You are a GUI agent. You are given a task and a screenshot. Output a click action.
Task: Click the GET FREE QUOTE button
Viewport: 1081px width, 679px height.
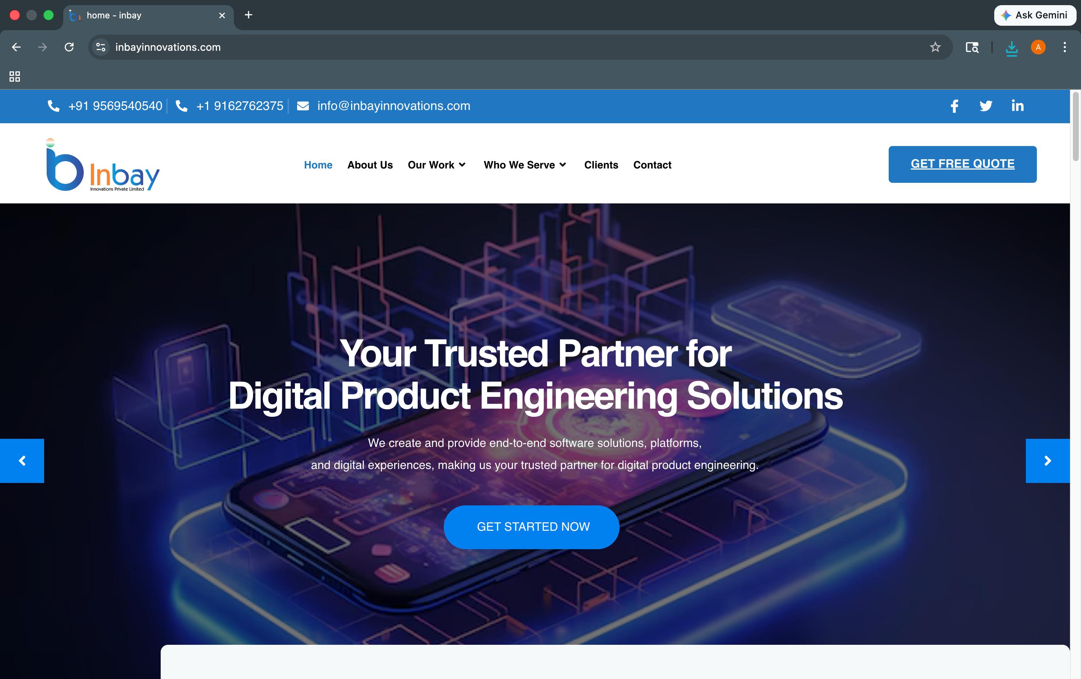pos(963,164)
